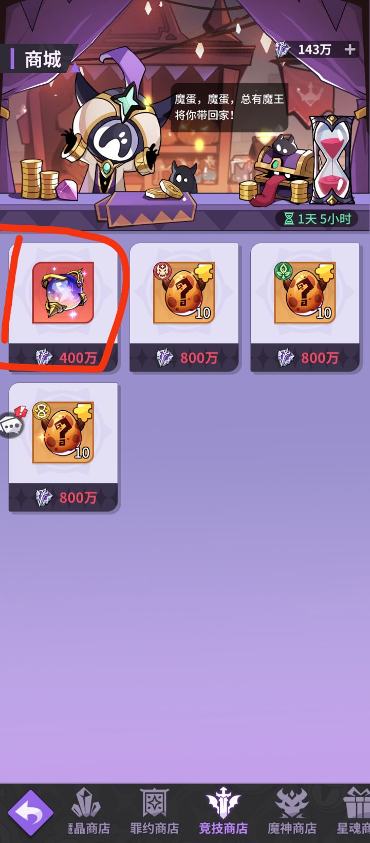Tap the plus icon beside 143万 currency
The image size is (370, 843).
pos(350,49)
